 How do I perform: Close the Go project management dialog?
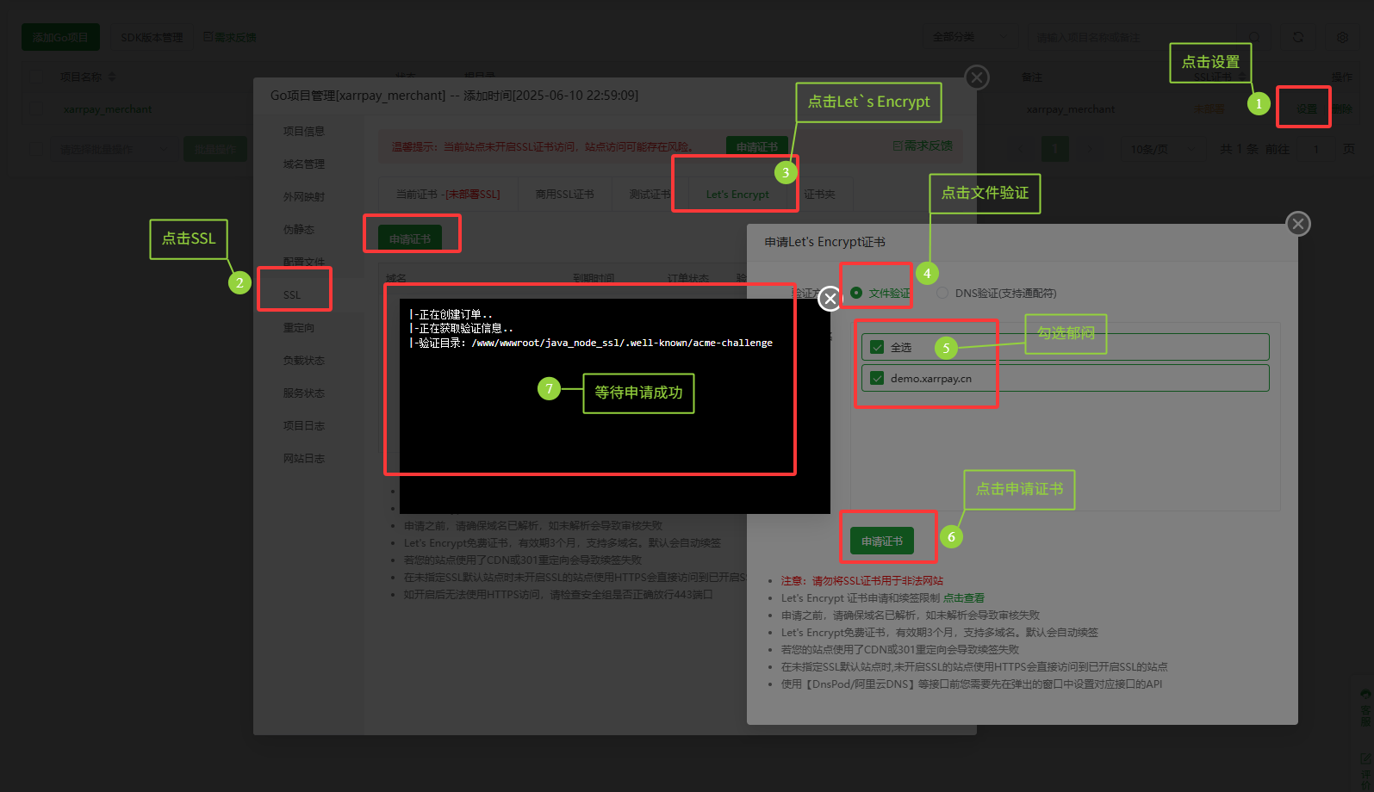click(976, 77)
